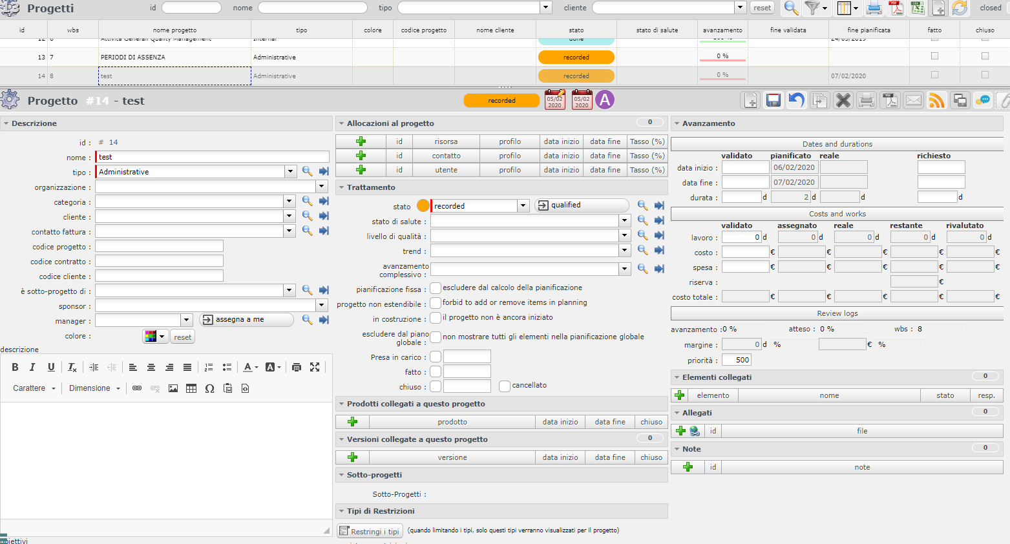Open the Review logs tab

(x=837, y=313)
